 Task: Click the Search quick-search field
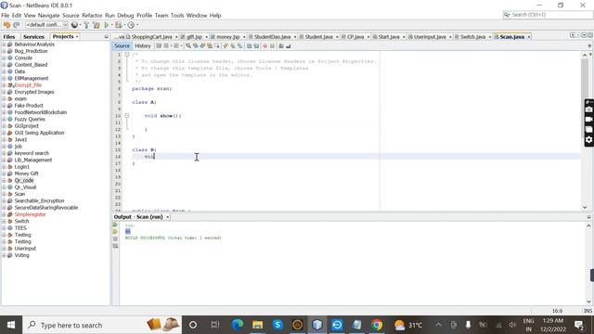(x=548, y=15)
